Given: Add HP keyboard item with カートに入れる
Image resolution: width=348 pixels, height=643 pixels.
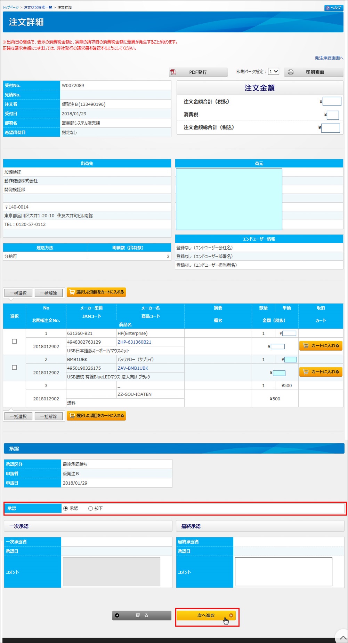Looking at the screenshot, I should pyautogui.click(x=321, y=346).
